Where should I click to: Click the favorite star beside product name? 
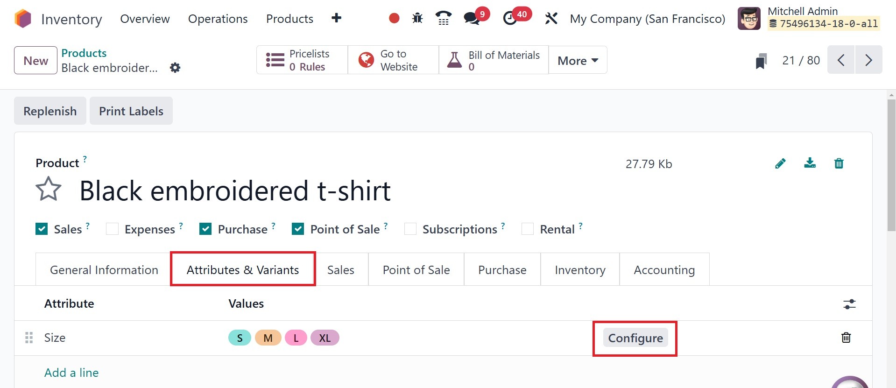coord(49,189)
